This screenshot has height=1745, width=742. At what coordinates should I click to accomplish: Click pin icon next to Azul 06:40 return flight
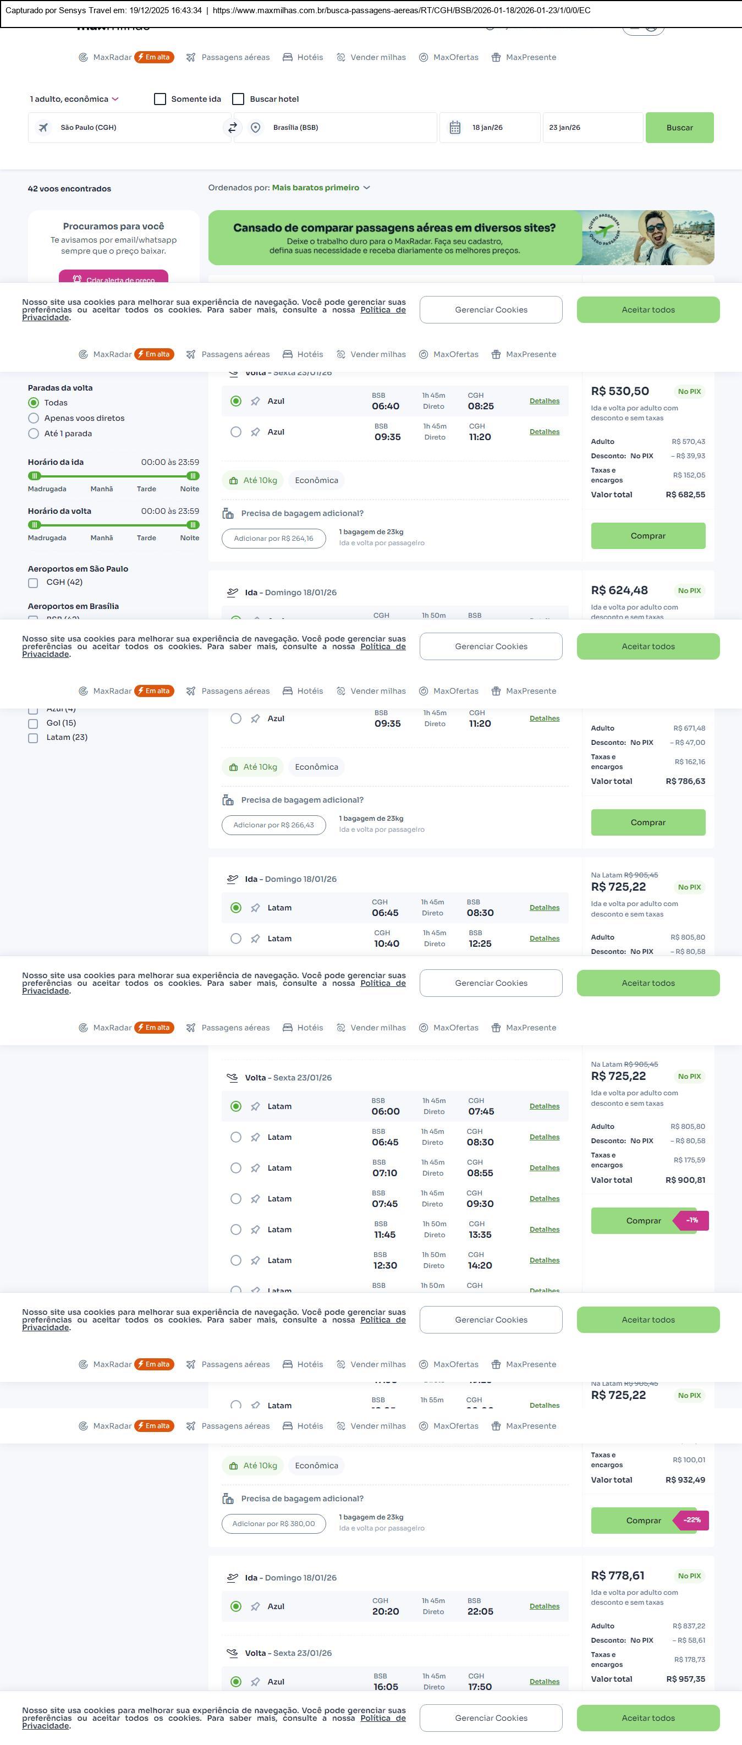pyautogui.click(x=255, y=401)
